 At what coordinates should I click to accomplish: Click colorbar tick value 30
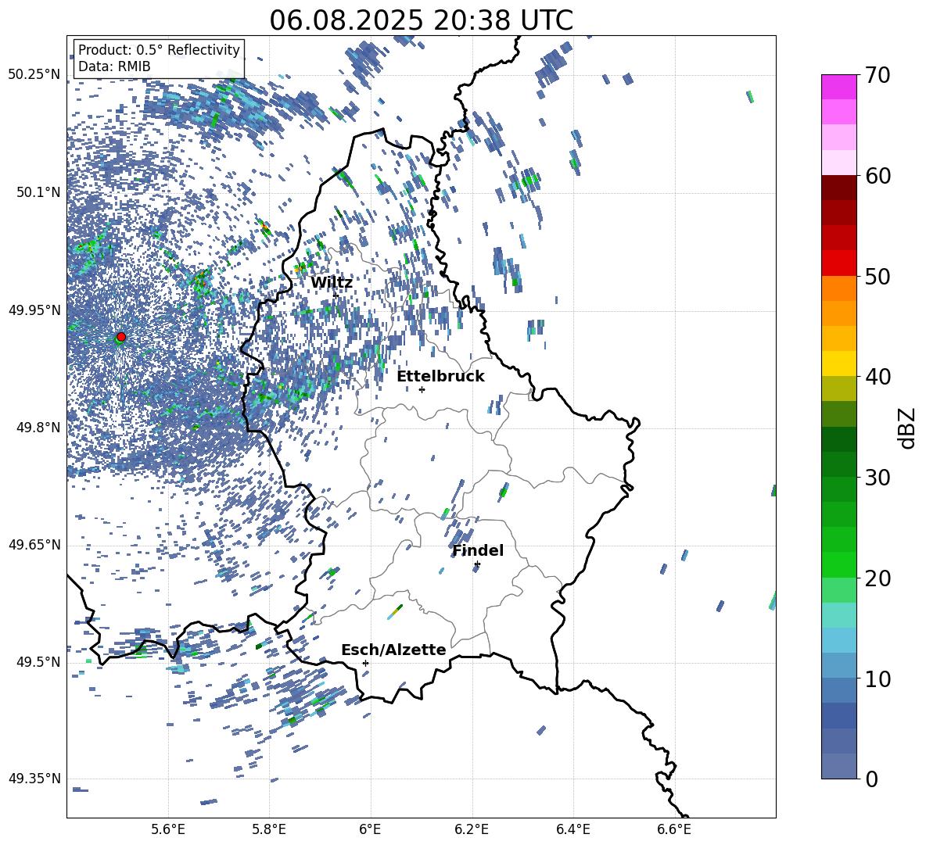tap(878, 478)
